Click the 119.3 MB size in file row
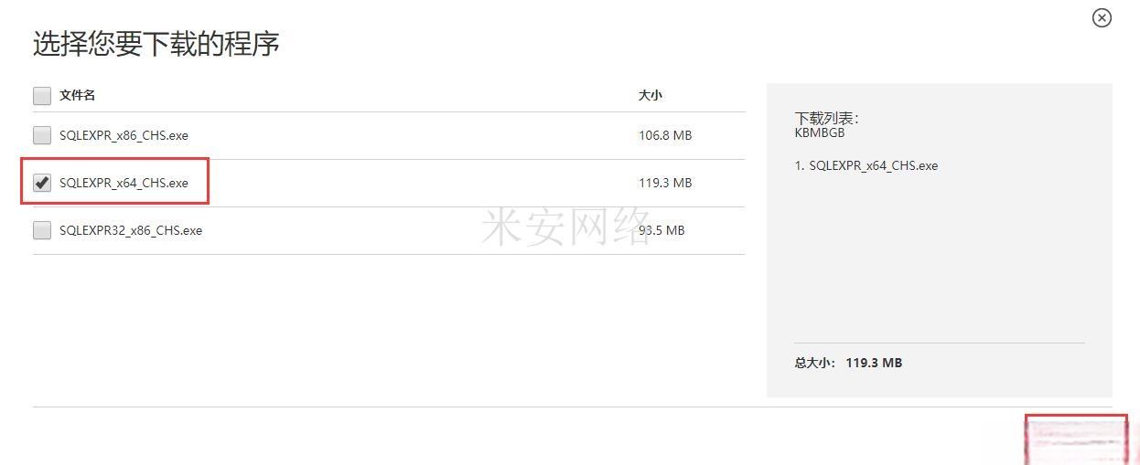This screenshot has width=1140, height=465. click(x=665, y=183)
